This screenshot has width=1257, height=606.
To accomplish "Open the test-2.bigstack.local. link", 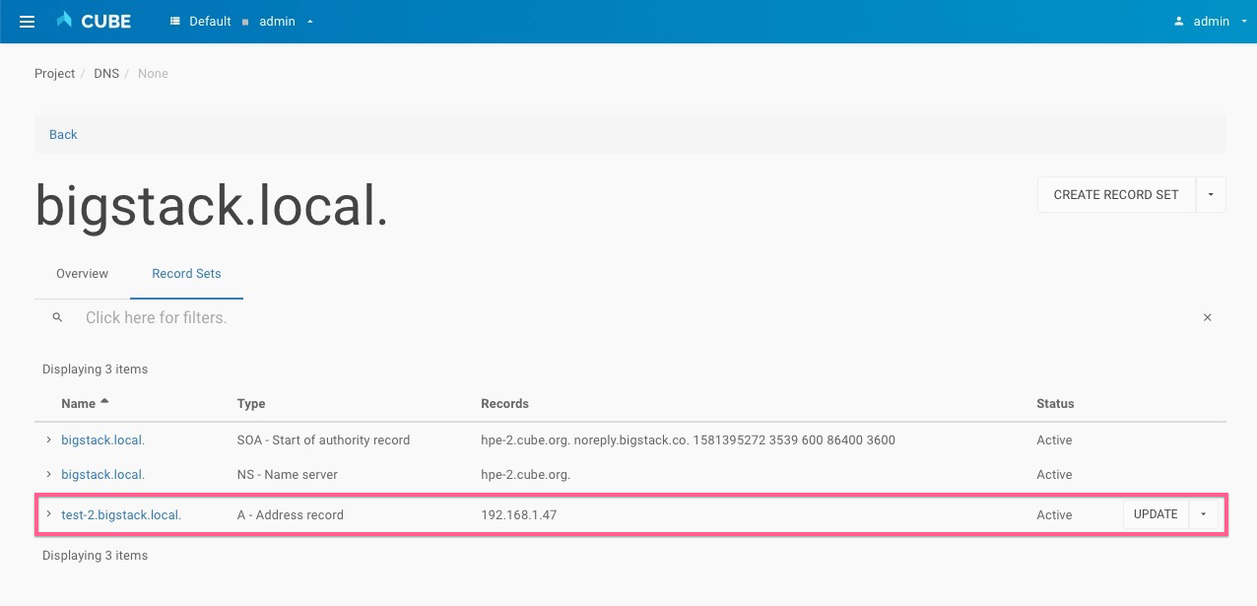I will [121, 514].
